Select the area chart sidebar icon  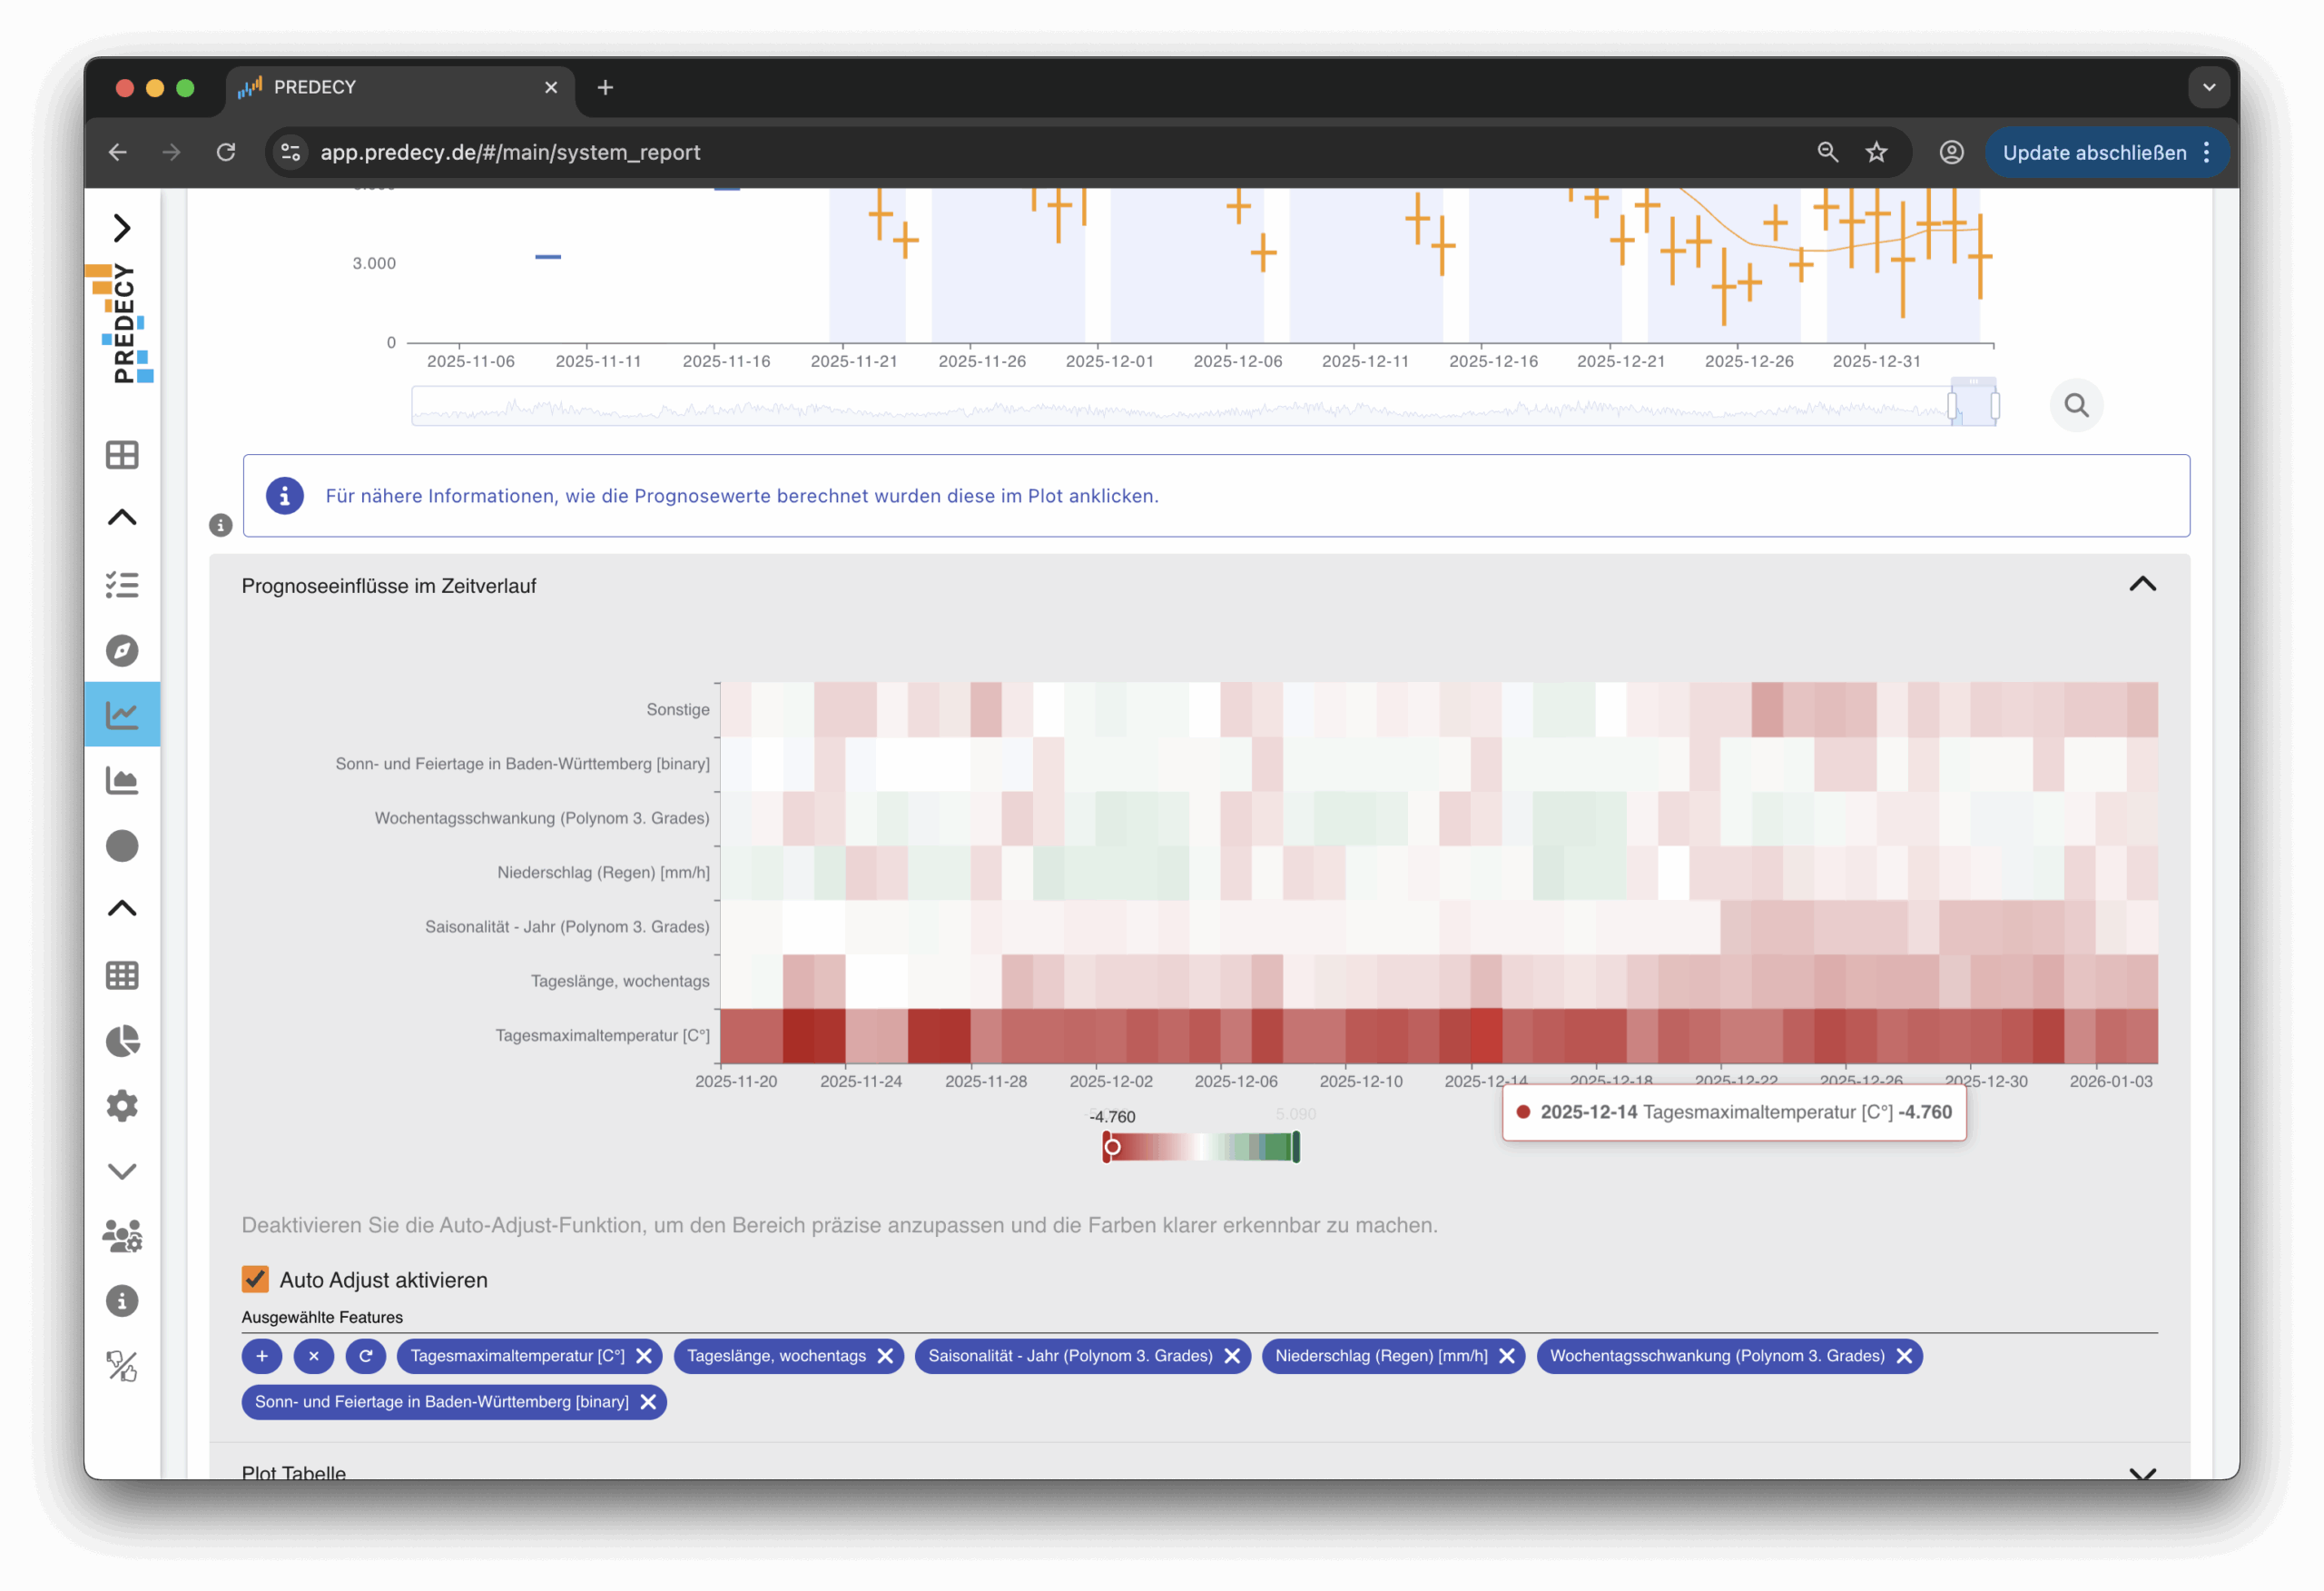122,780
